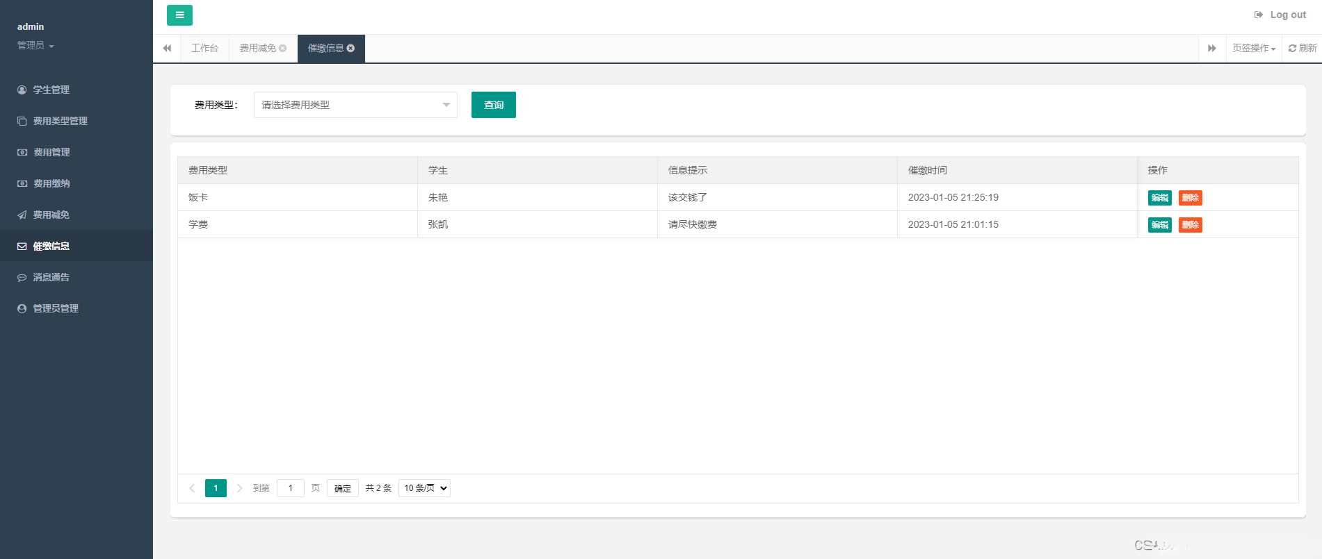The image size is (1322, 559).
Task: Click the 查询 search button
Action: click(494, 105)
